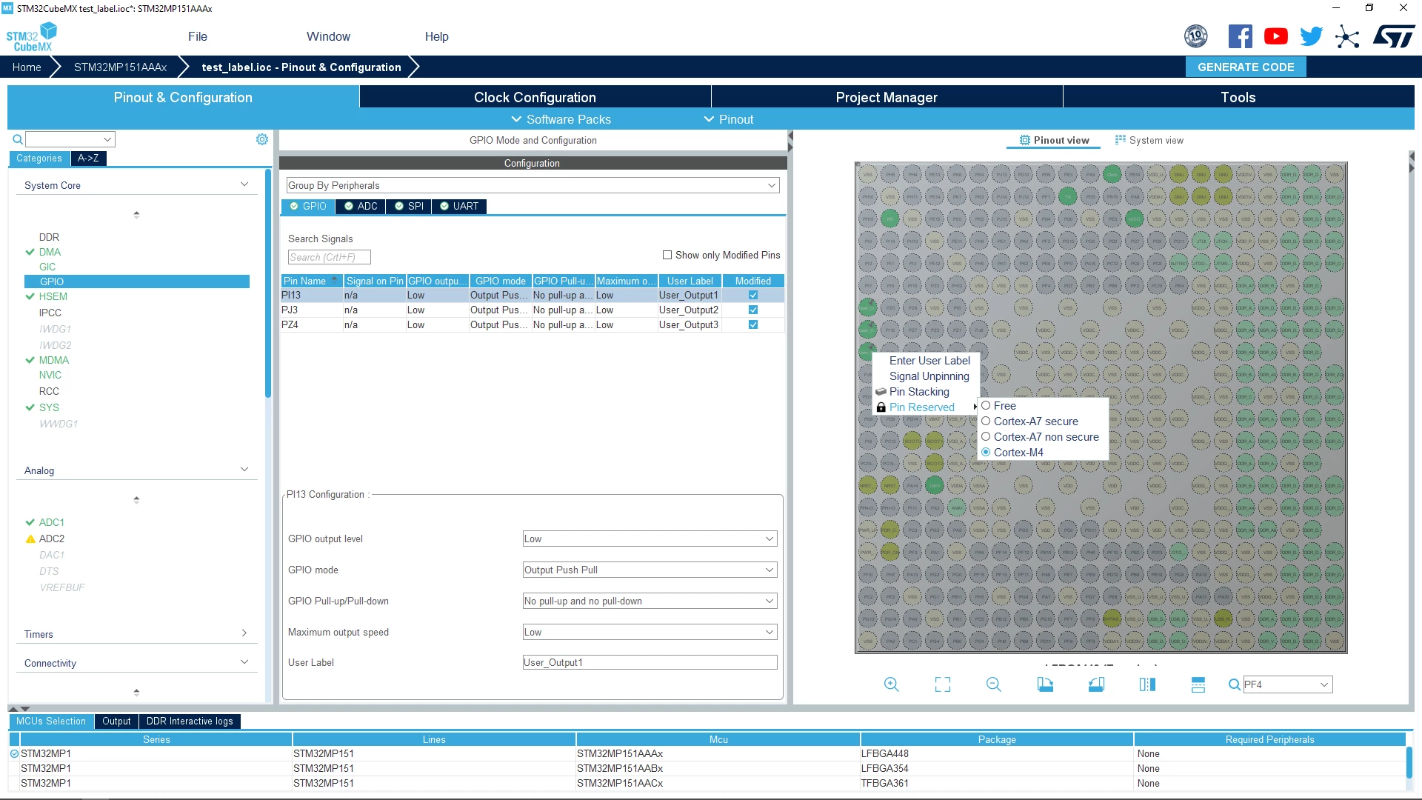The width and height of the screenshot is (1422, 800).
Task: Switch to the Clock Configuration tab
Action: pos(535,97)
